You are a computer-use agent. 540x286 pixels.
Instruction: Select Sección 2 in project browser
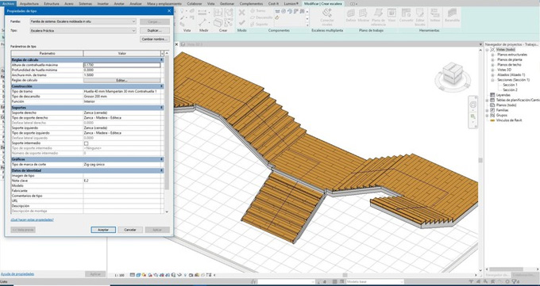[510, 90]
